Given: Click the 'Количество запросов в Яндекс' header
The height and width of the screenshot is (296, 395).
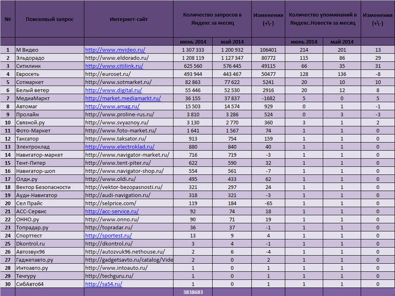Looking at the screenshot, I should (212, 18).
